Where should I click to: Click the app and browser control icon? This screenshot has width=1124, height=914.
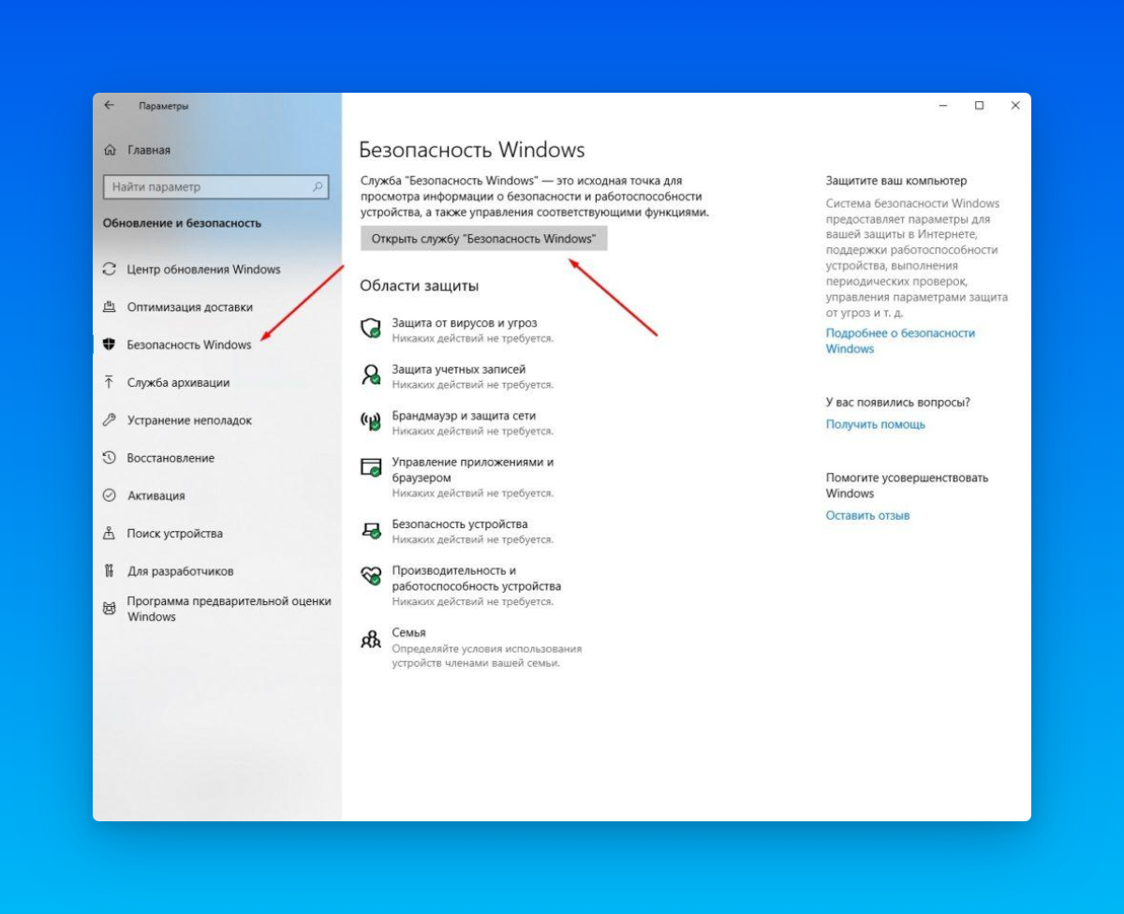pyautogui.click(x=371, y=468)
